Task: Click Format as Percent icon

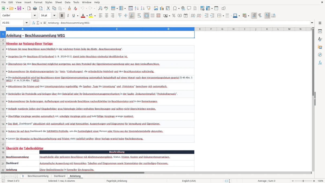Action: 174,16
